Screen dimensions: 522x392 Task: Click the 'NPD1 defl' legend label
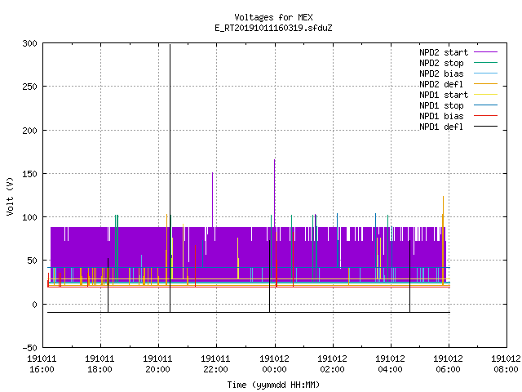point(441,127)
